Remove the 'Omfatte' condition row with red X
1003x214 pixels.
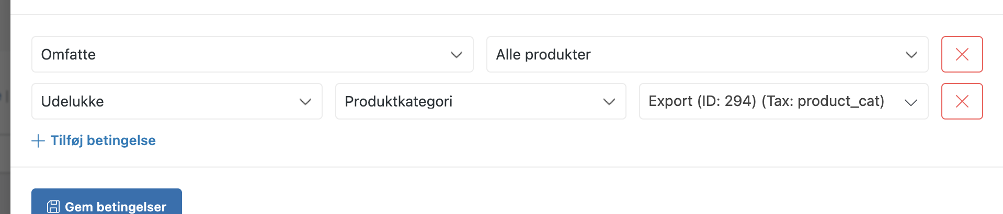[x=962, y=54]
